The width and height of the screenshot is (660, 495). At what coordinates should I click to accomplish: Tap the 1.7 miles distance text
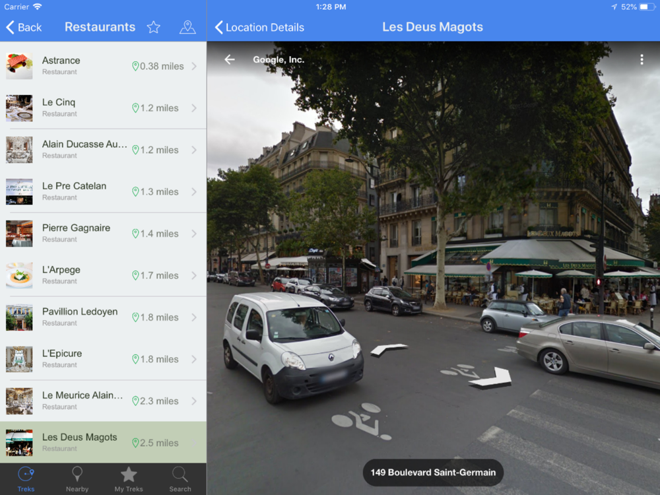pyautogui.click(x=159, y=276)
